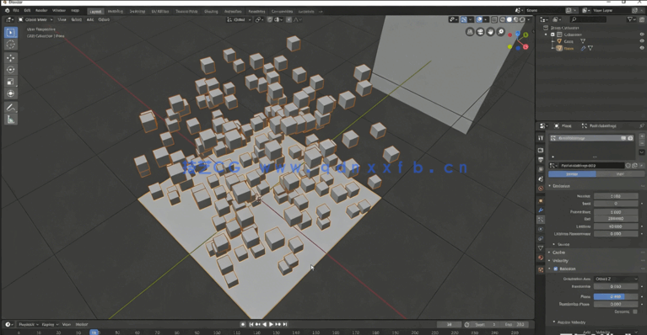Toggle X-ray mode in viewport header
Viewport: 647px width, 335px height.
click(494, 19)
